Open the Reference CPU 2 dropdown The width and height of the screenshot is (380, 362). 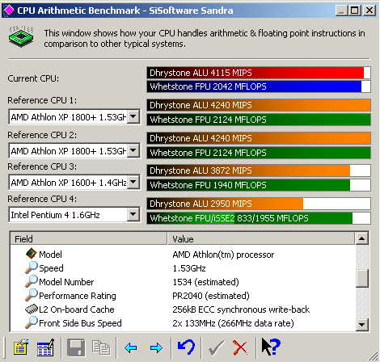tap(133, 150)
